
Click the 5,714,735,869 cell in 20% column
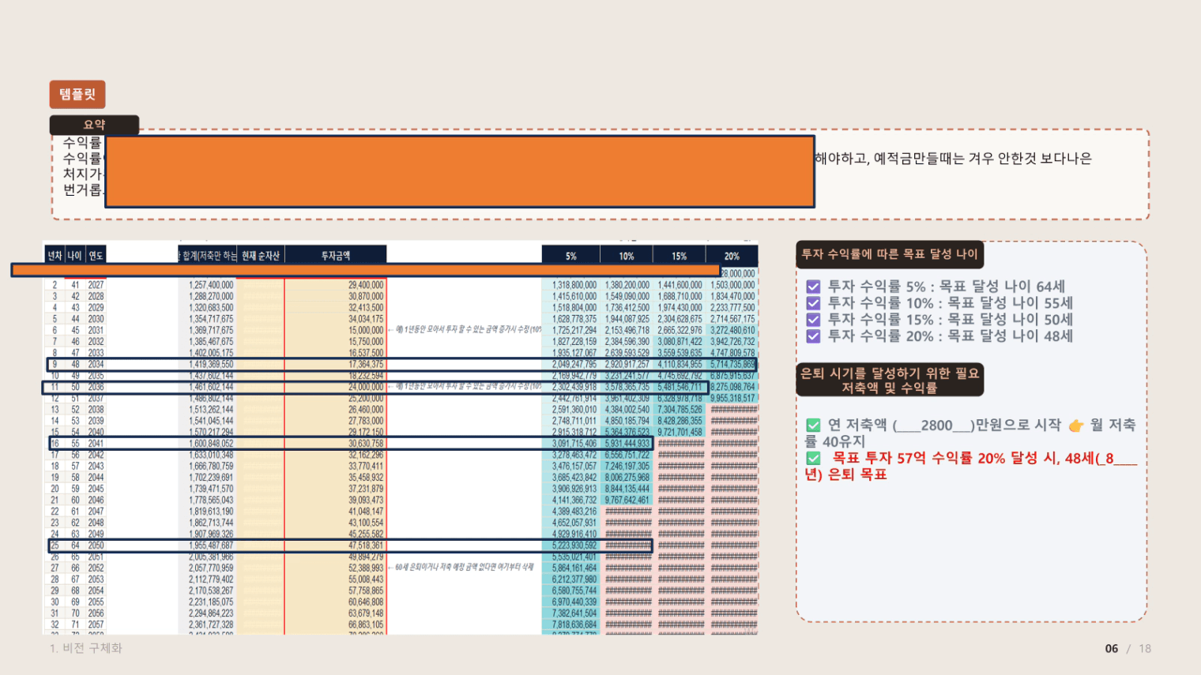[732, 365]
